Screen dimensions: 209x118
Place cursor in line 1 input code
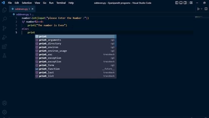[55, 18]
